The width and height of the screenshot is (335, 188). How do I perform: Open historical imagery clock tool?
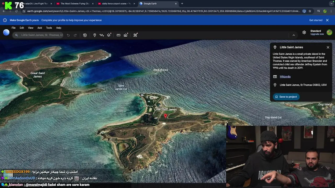click(85, 35)
